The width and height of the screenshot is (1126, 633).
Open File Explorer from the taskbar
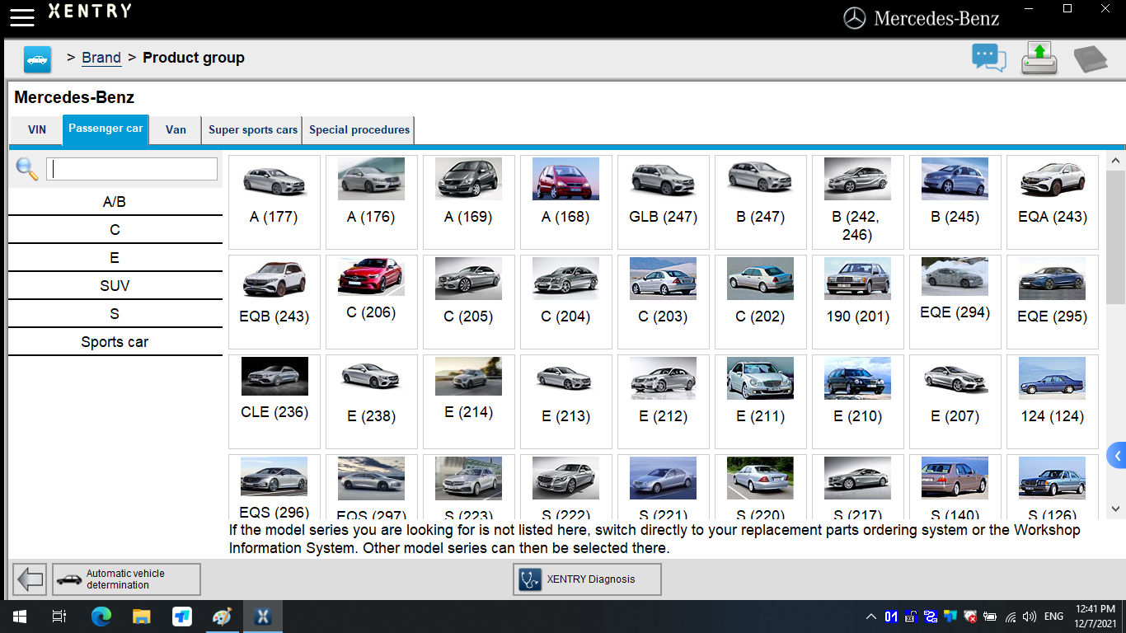point(141,617)
